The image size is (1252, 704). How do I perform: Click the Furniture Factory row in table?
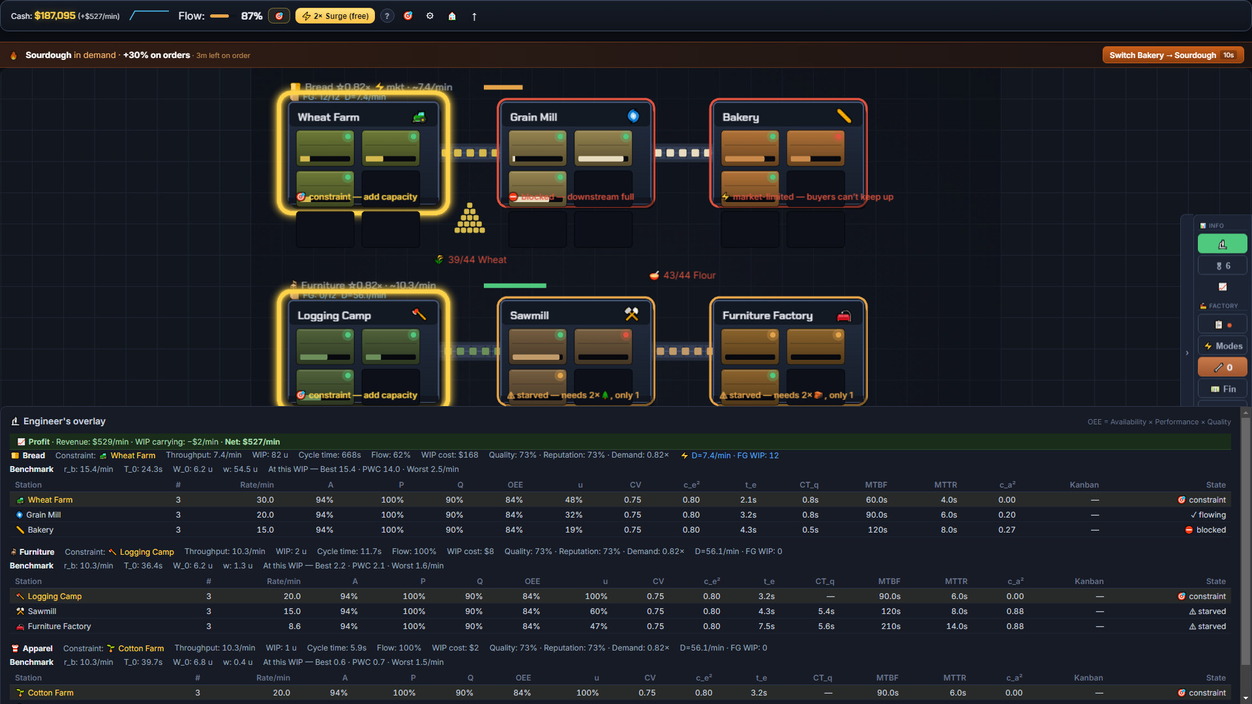[x=620, y=626]
